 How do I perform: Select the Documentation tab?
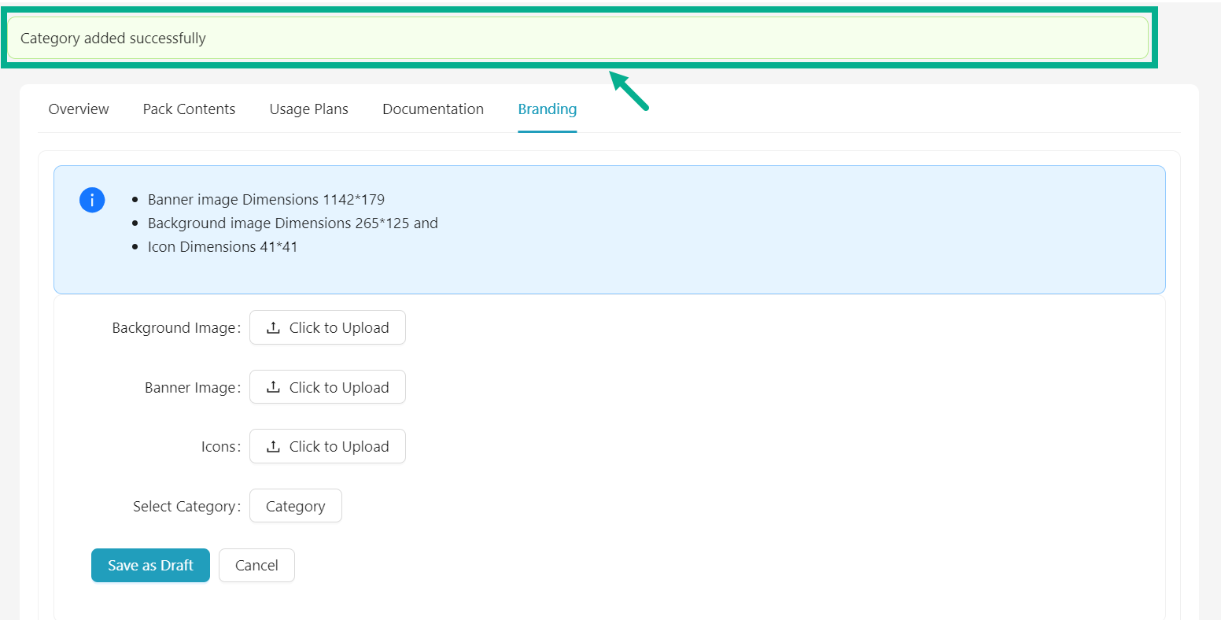tap(433, 109)
